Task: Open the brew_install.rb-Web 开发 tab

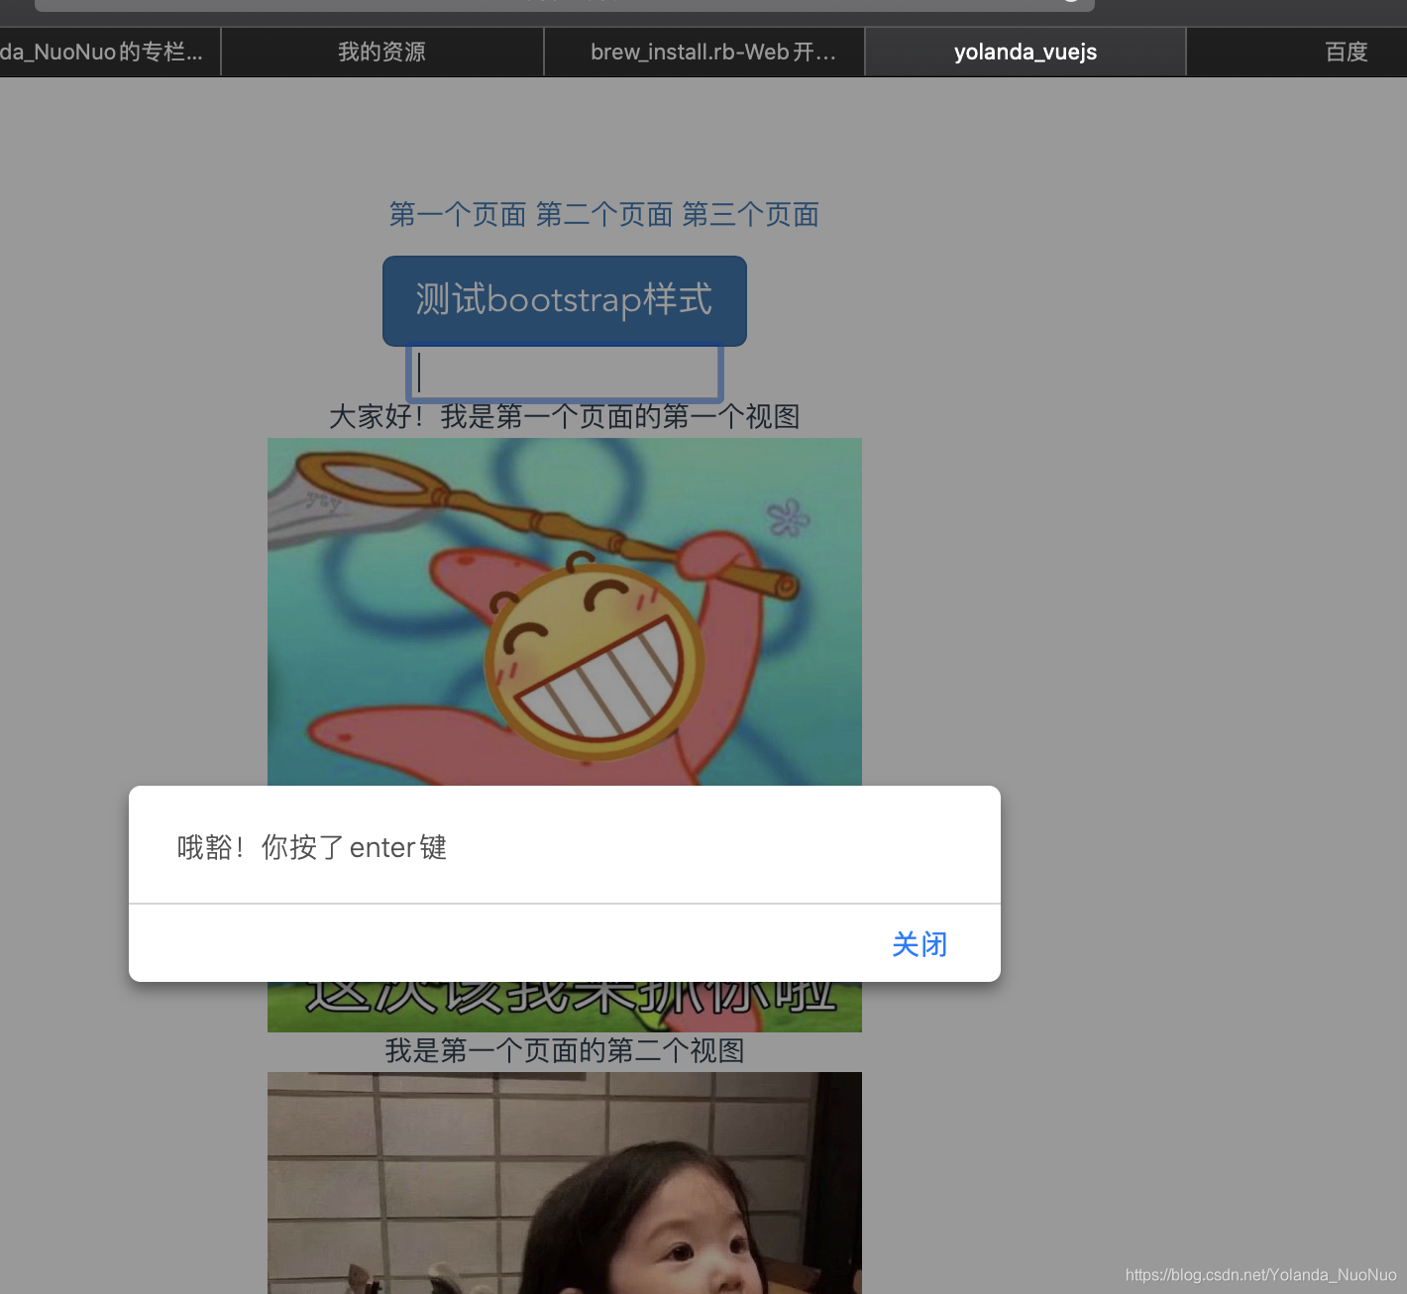Action: [704, 52]
